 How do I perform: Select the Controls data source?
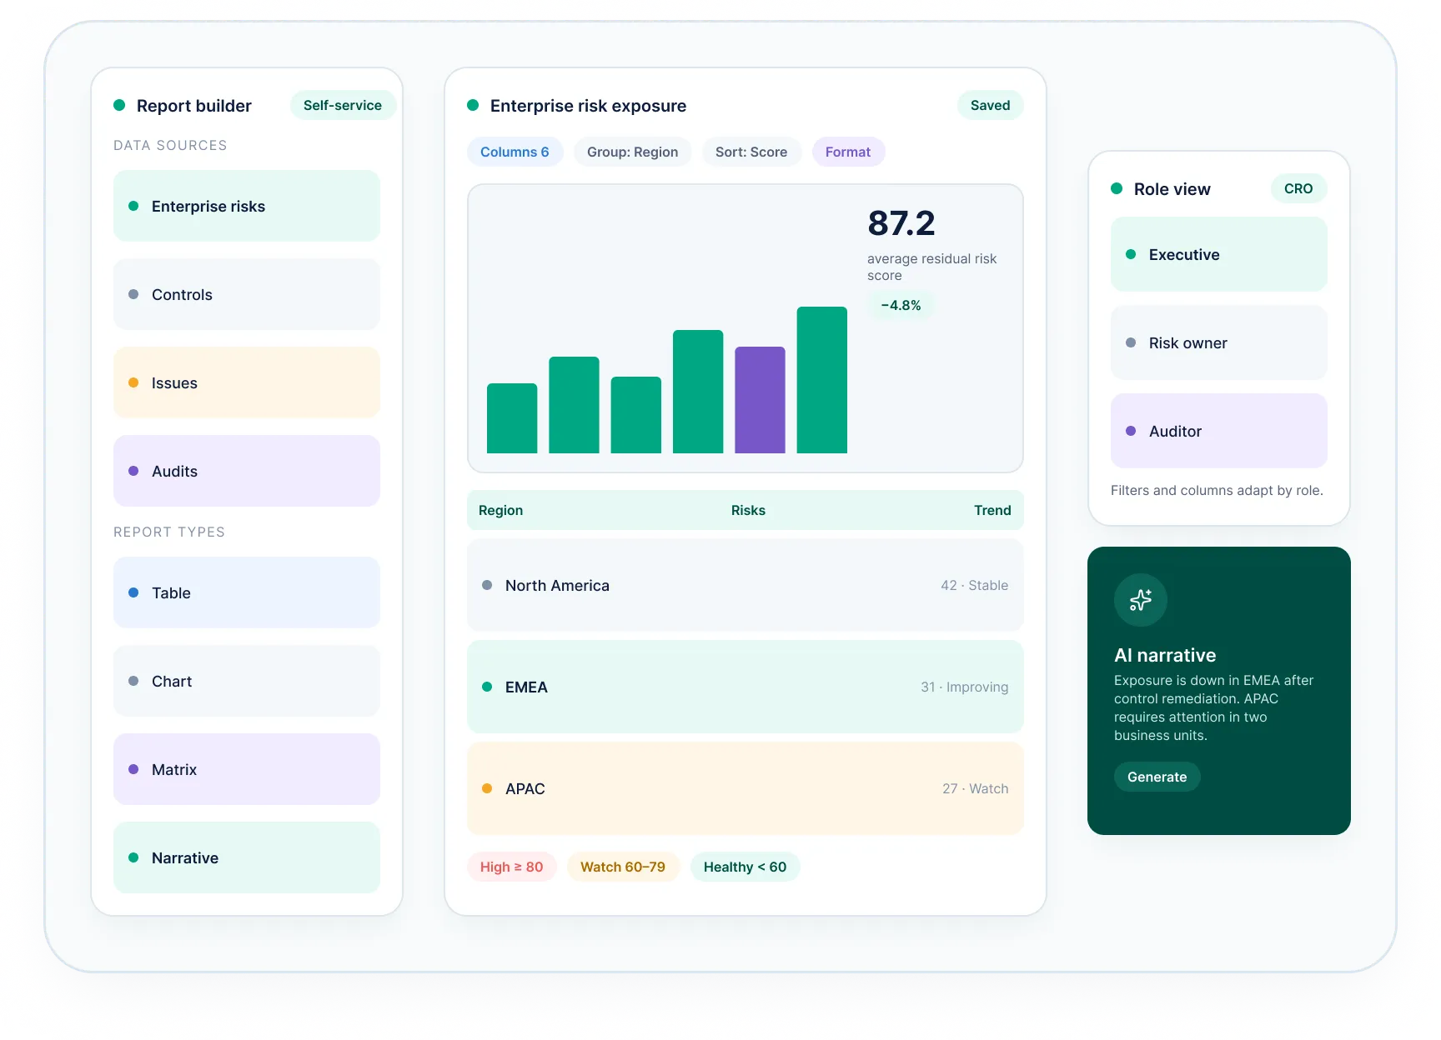tap(247, 294)
